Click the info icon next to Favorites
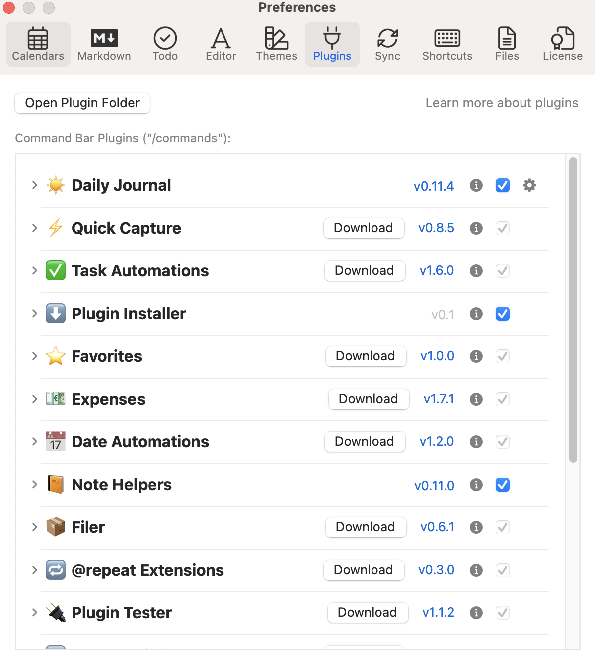The image size is (595, 668). coord(476,356)
